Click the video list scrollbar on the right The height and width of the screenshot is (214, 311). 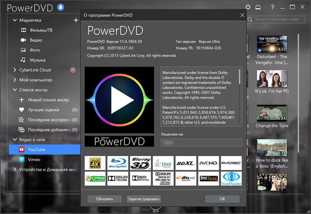click(x=298, y=93)
